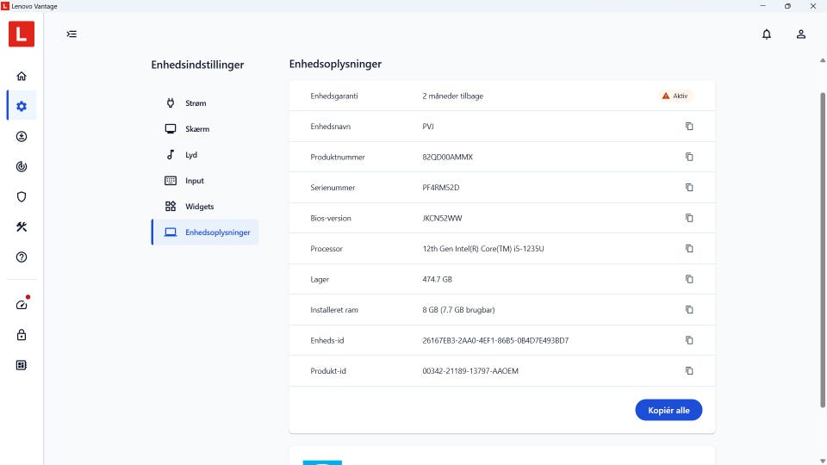Open Input settings

[205, 180]
